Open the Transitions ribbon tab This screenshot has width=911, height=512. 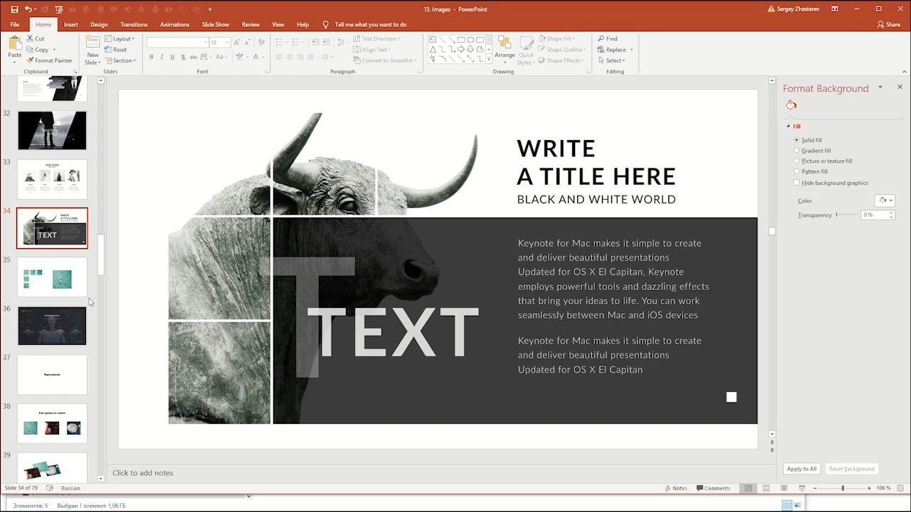click(x=134, y=24)
